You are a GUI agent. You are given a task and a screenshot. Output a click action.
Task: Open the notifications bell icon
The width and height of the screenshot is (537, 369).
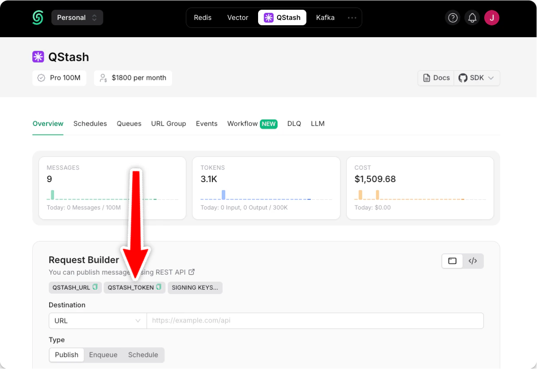[x=472, y=18]
